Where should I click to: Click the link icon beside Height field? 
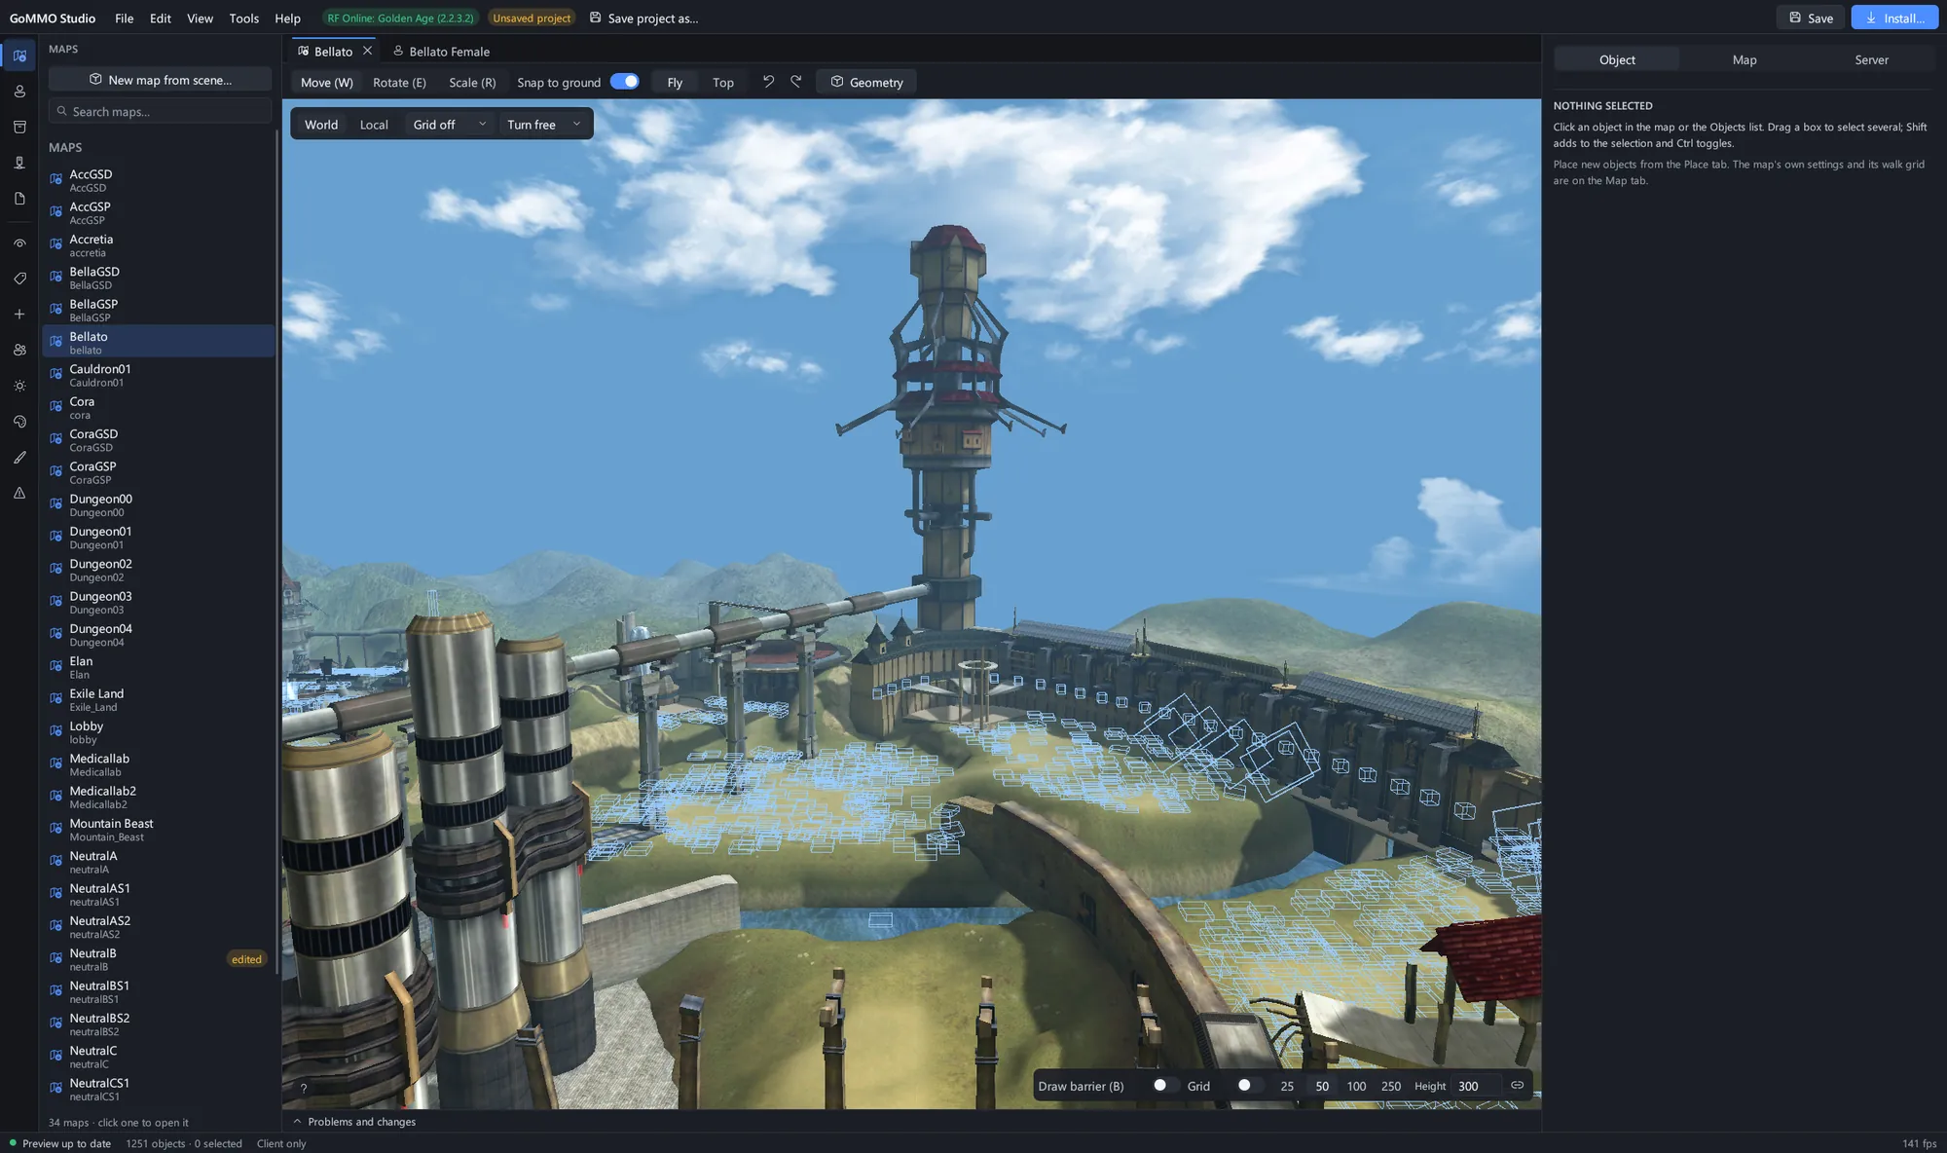coord(1517,1085)
